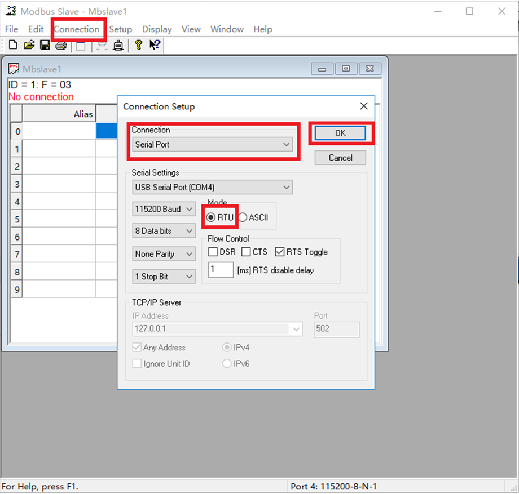
Task: Click the Print toolbar icon
Action: (x=61, y=46)
